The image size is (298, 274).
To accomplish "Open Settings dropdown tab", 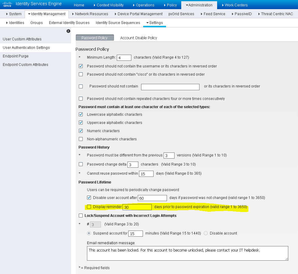I will pos(154,22).
